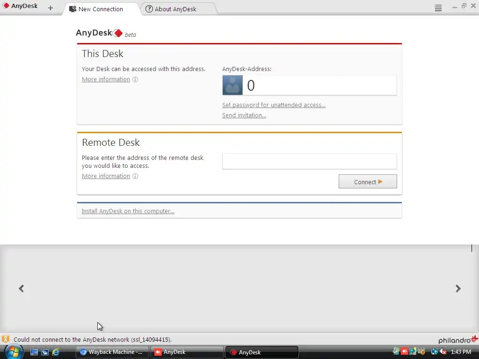Click the Show Desktop quick launch icon
Viewport: 479px width, 359px height.
34,352
